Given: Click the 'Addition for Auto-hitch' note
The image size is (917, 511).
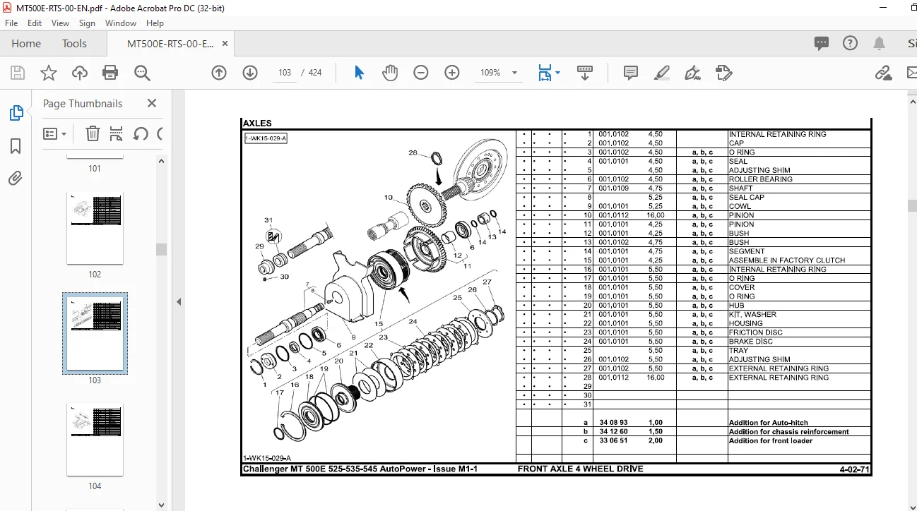Looking at the screenshot, I should click(769, 423).
